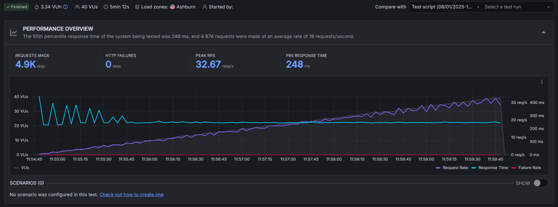The image size is (558, 207).
Task: Toggle the Failure Rate legend series
Action: 526,168
